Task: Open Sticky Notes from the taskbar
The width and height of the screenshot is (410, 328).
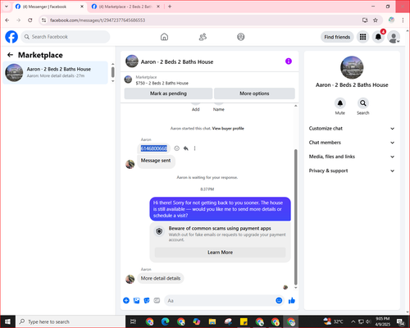Action: (x=244, y=321)
